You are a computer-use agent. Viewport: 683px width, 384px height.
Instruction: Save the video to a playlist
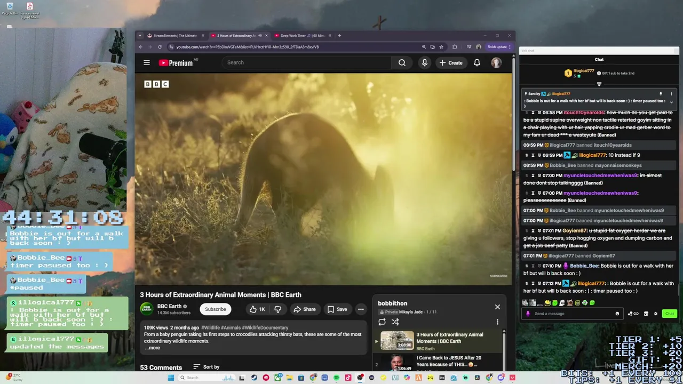click(337, 309)
